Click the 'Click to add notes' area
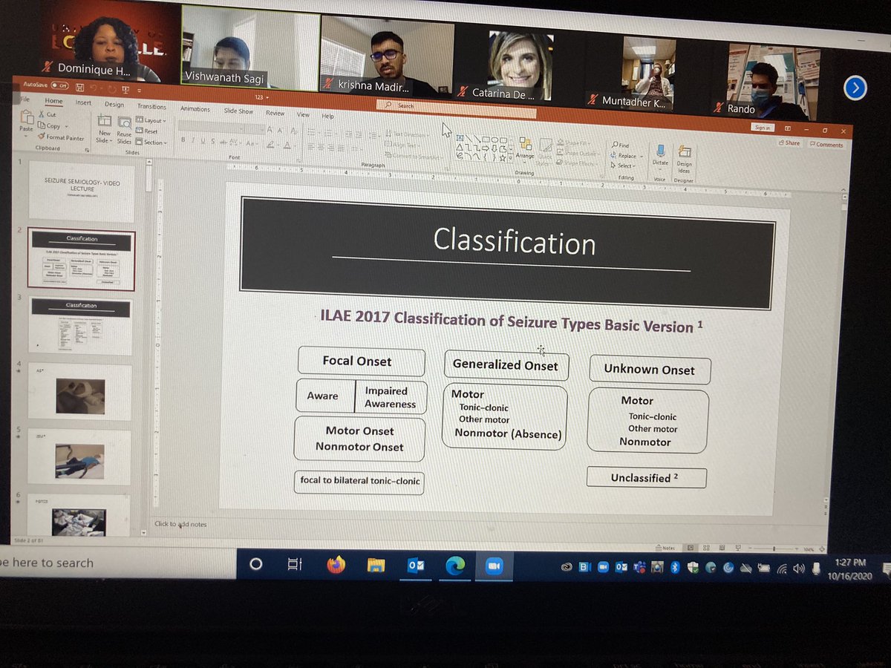 pos(180,524)
